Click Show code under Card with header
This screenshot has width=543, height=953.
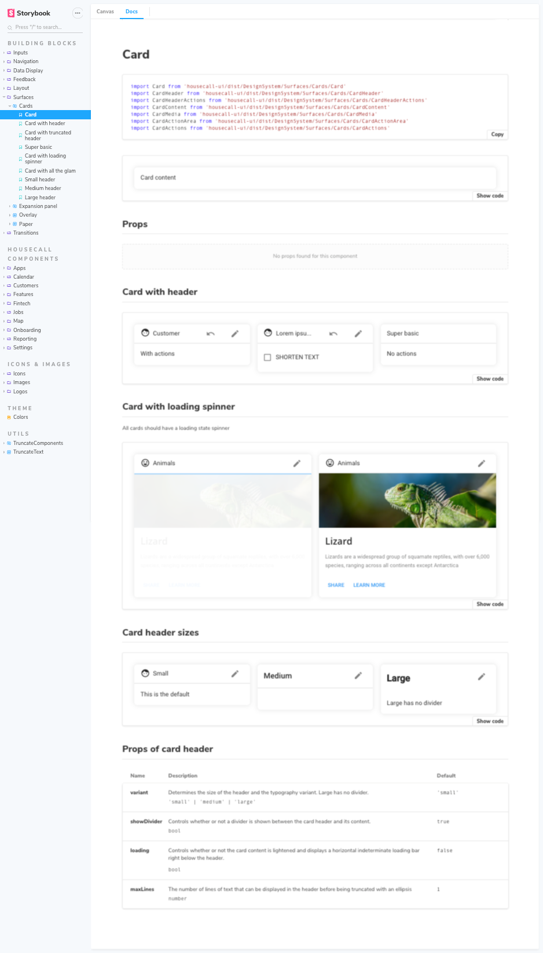(x=490, y=379)
